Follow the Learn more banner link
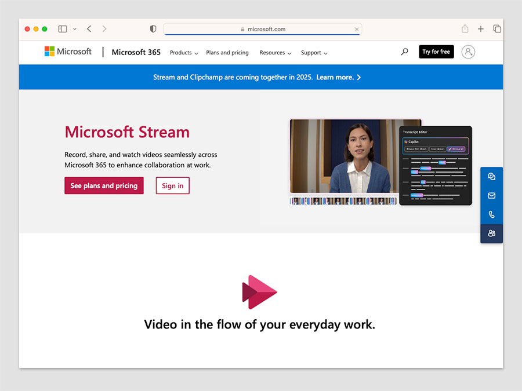 [x=338, y=77]
